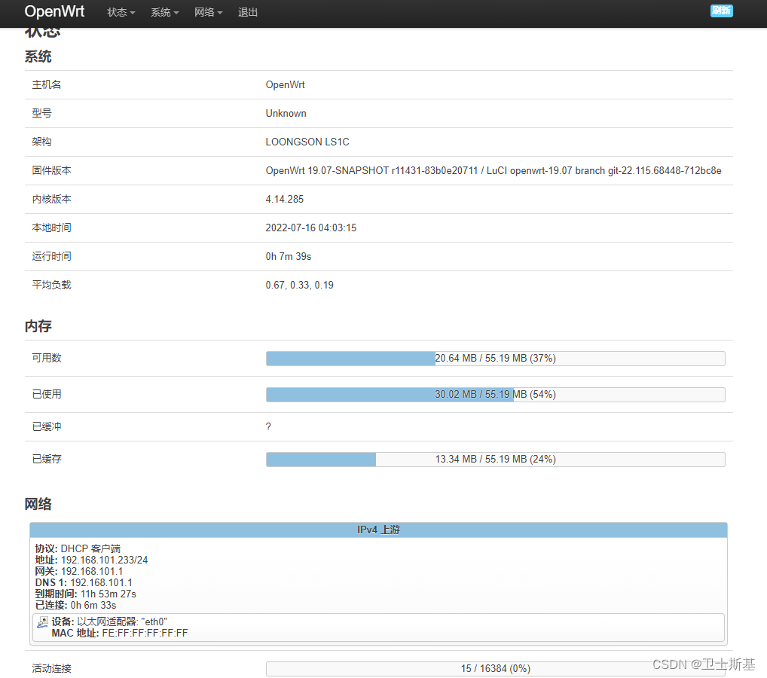Select the MAC 地址 FE:FF:FF:FF:FF:FF line
Viewport: 767px width, 678px height.
tap(120, 634)
